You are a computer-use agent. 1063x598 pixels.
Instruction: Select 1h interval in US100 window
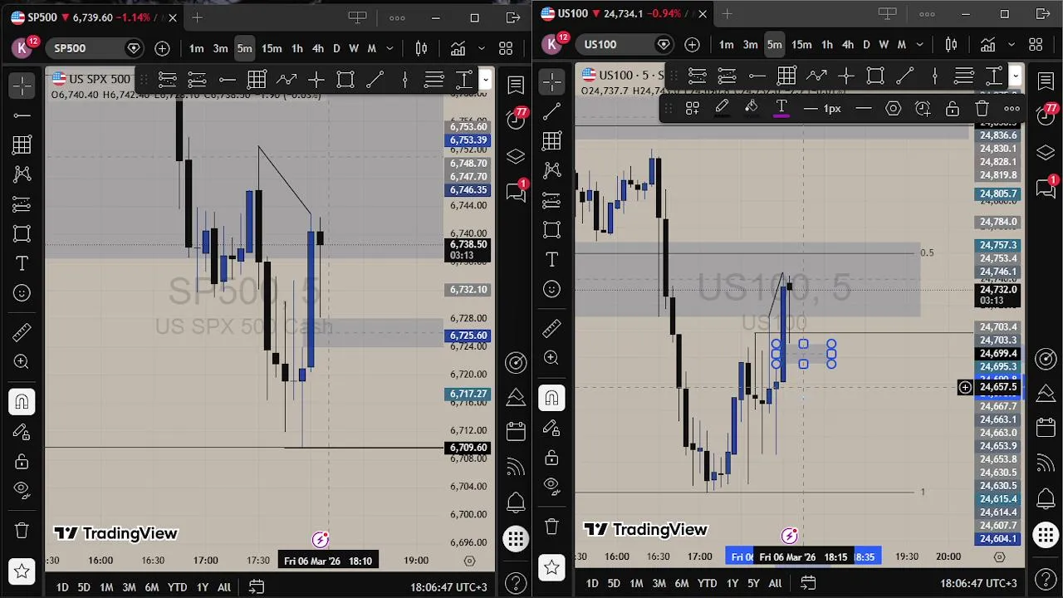(826, 45)
